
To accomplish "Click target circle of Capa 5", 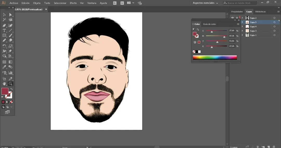I will (274, 22).
